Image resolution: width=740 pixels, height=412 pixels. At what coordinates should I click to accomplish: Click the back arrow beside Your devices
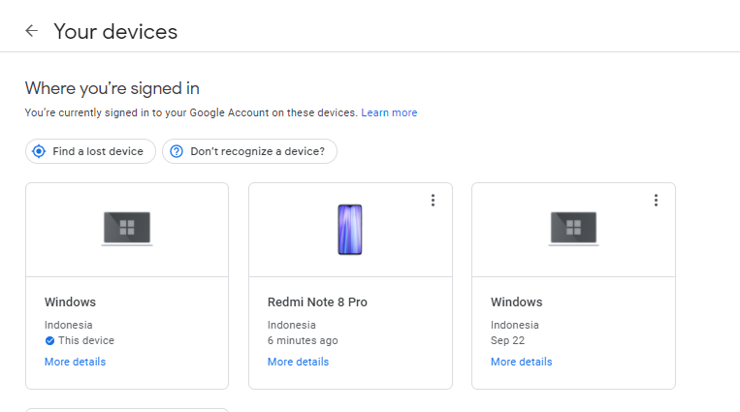coord(31,31)
